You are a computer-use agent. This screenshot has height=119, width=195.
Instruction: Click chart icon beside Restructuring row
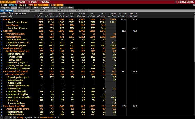[x=1, y=100]
